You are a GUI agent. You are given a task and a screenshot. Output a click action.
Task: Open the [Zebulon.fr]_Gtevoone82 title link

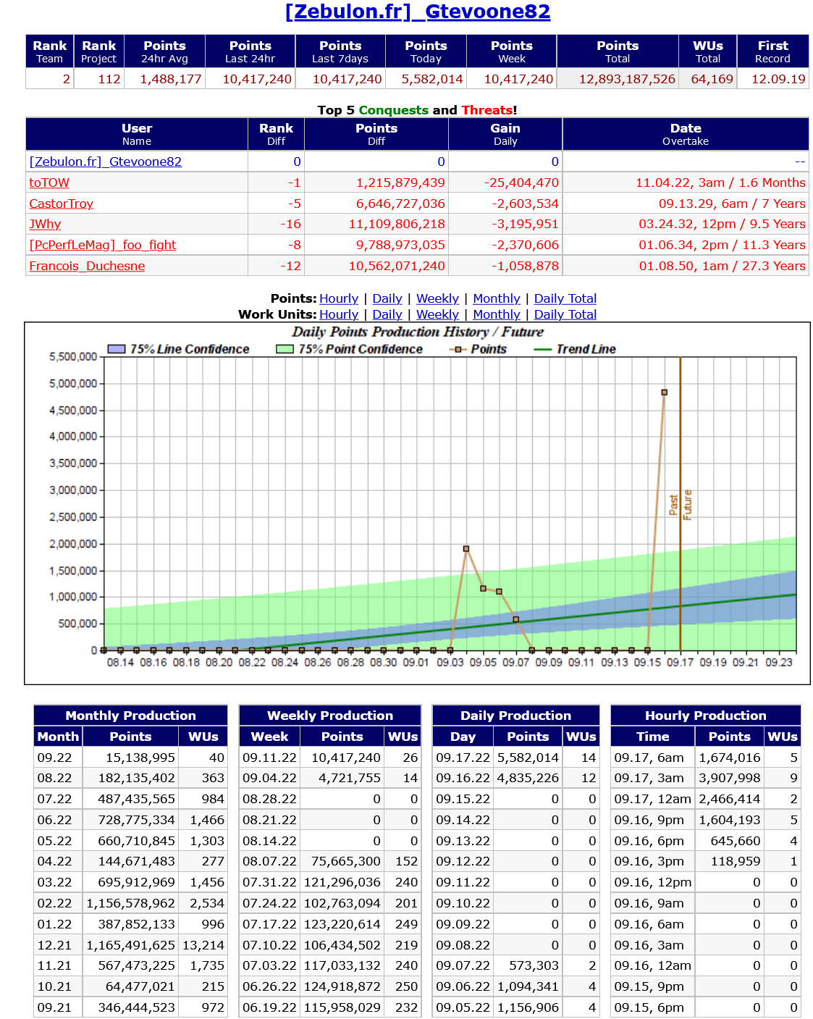click(418, 12)
